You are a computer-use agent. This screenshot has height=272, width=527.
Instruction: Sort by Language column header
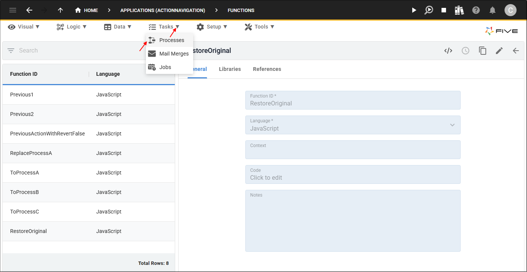pyautogui.click(x=108, y=74)
